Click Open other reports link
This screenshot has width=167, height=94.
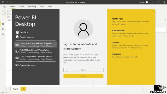pos(28,65)
